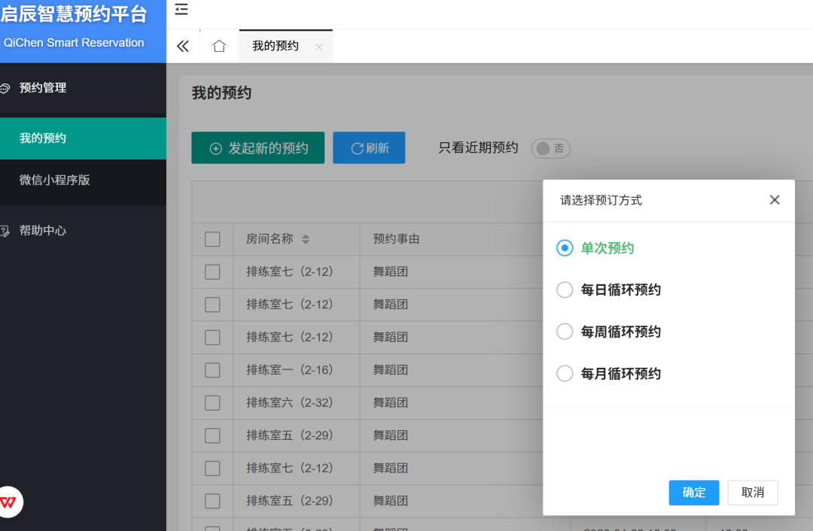Click the 预约事由 column header
Screen dimensions: 813x531
[x=396, y=239]
